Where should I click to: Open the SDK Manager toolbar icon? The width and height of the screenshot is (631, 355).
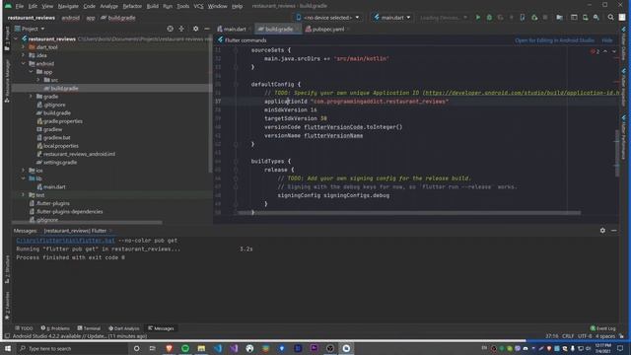point(596,18)
